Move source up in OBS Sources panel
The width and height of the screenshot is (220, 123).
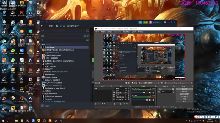pyautogui.click(x=124, y=104)
